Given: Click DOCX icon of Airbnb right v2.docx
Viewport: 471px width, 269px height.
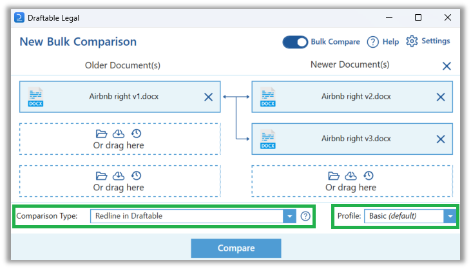Looking at the screenshot, I should (267, 97).
